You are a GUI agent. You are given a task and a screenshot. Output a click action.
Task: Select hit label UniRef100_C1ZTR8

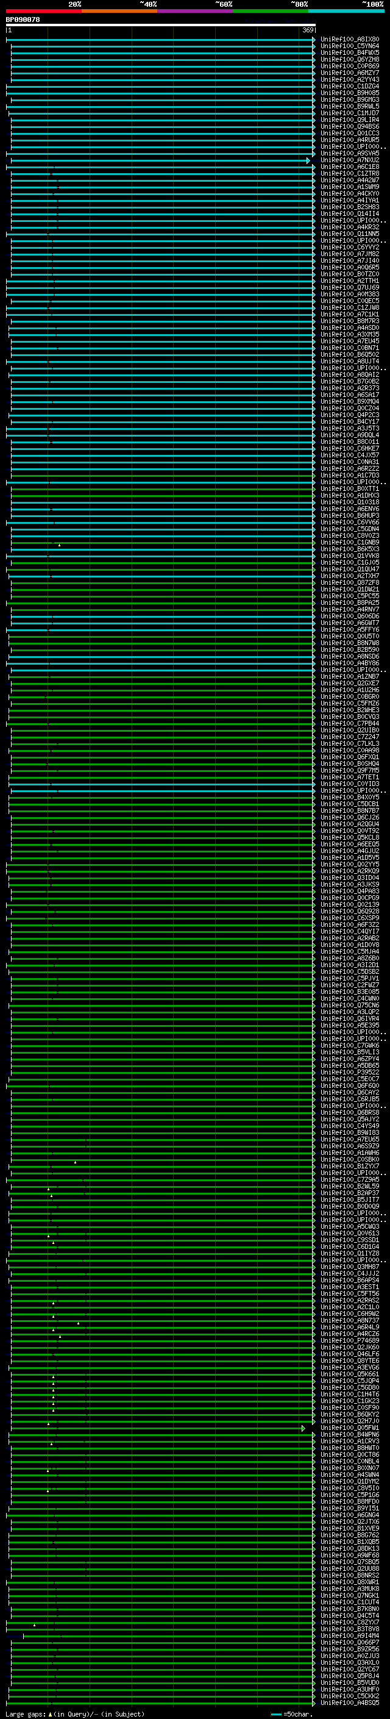pyautogui.click(x=349, y=174)
